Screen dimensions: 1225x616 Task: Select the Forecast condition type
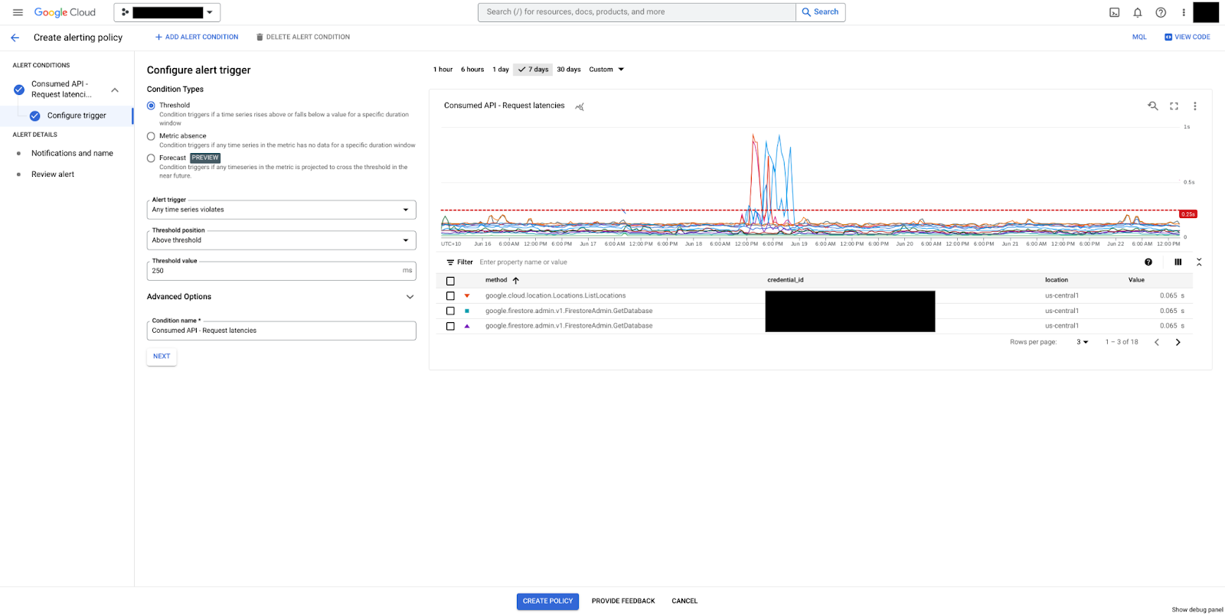(x=151, y=158)
